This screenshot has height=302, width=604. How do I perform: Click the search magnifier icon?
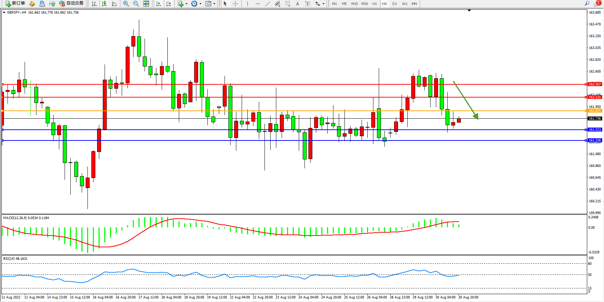coord(587,4)
